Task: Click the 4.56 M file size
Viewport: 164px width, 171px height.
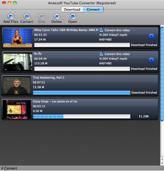Action: tap(38, 111)
